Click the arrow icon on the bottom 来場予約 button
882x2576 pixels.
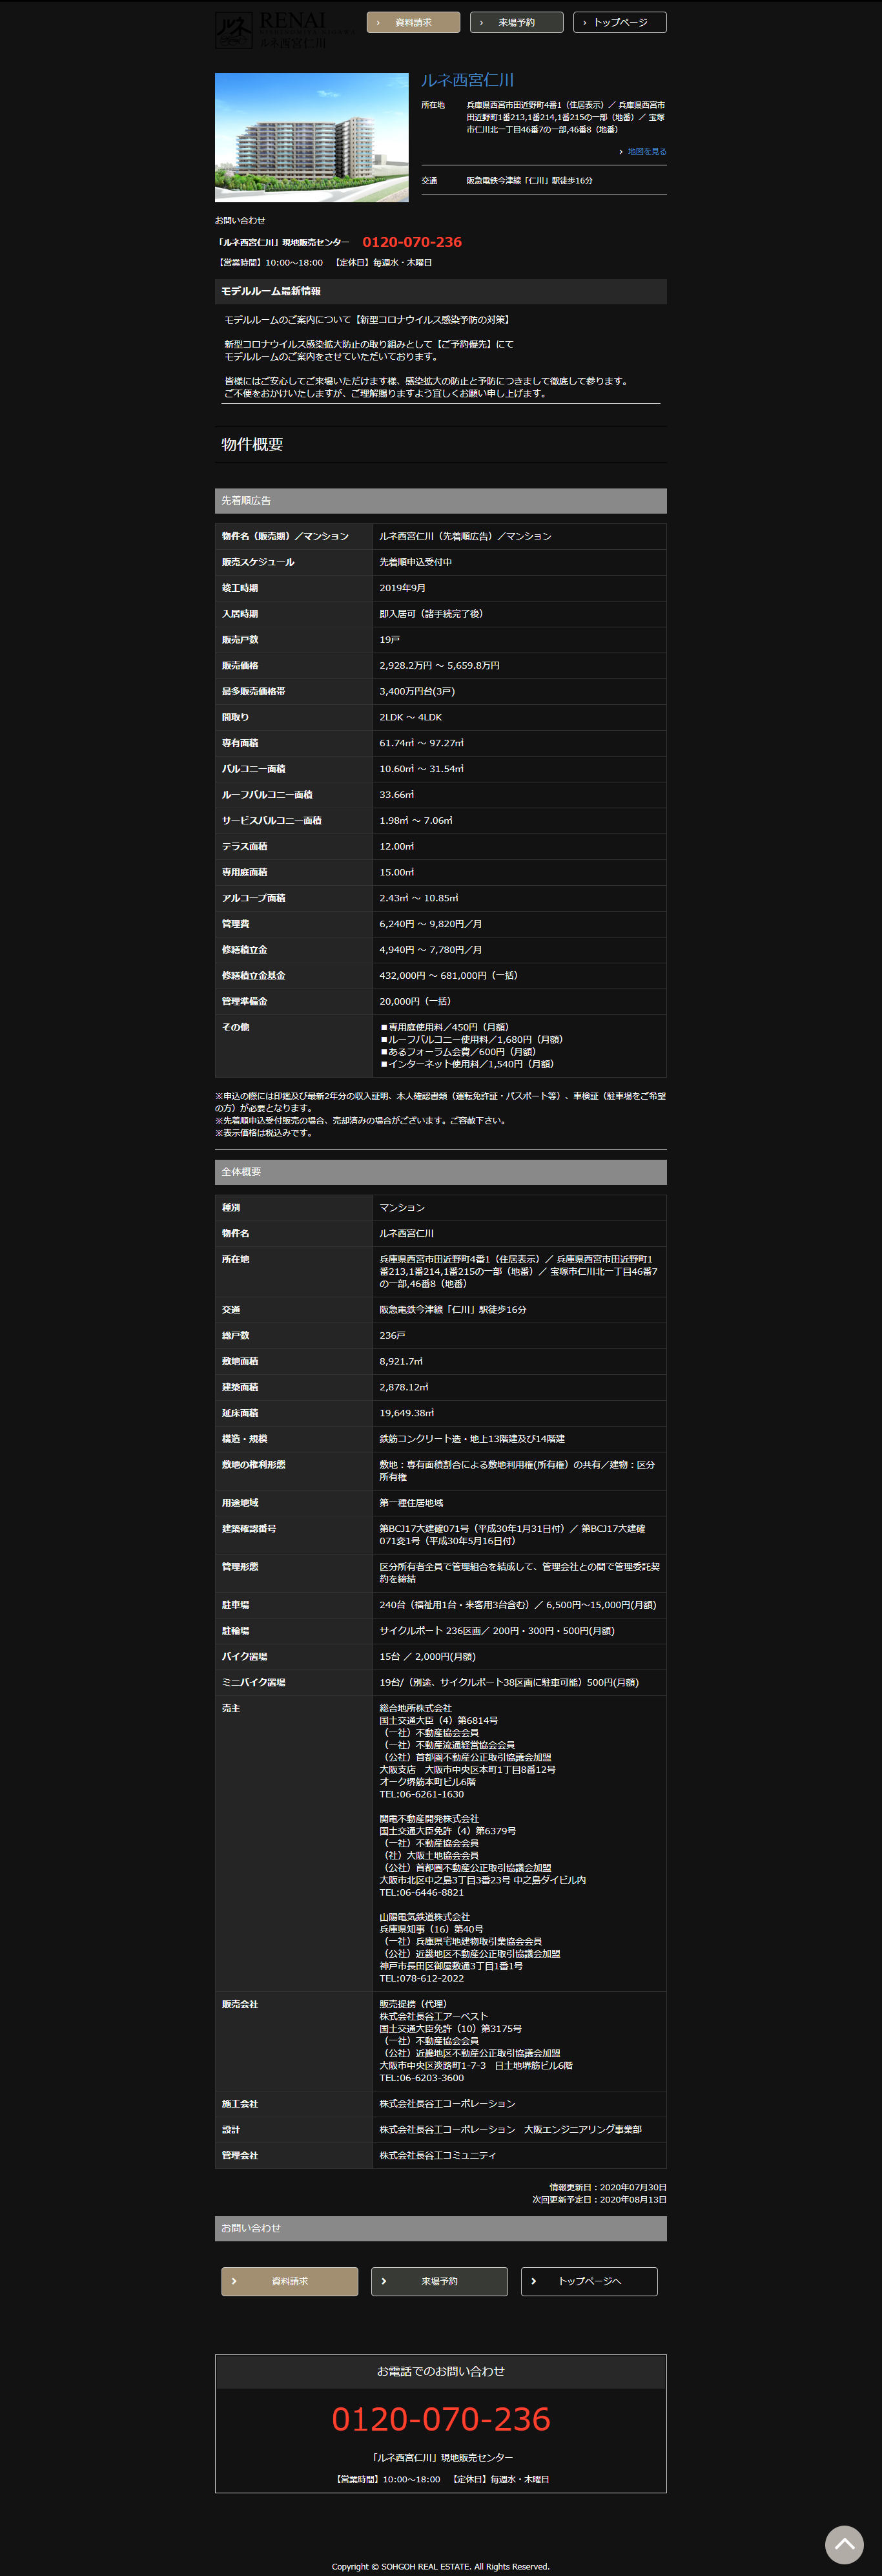point(384,2281)
